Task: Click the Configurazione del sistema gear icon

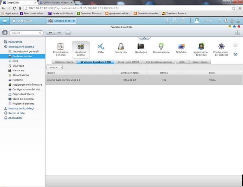Action: click(x=221, y=46)
